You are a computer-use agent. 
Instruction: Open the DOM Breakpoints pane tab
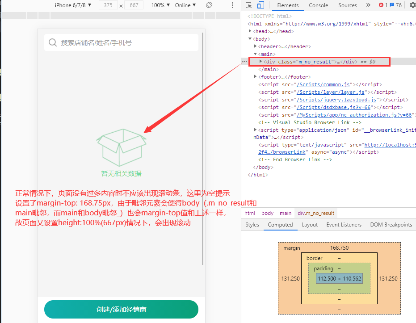(x=391, y=225)
